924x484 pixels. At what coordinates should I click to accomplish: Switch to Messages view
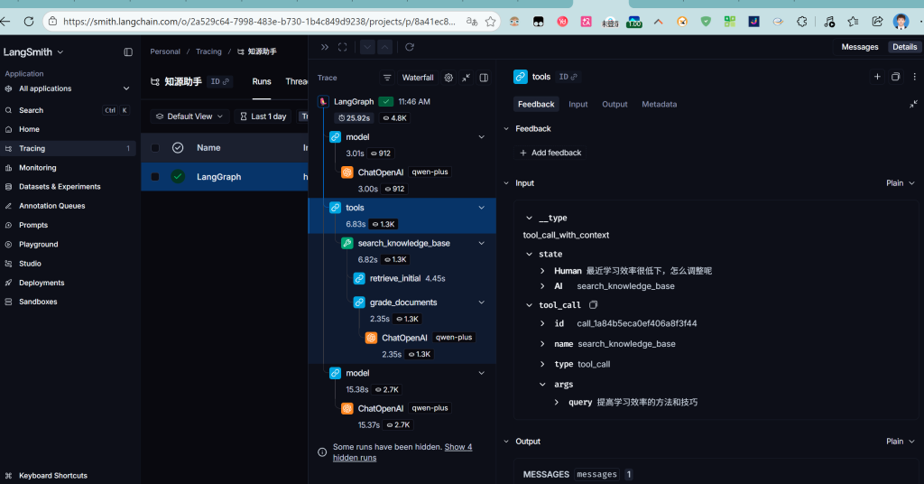click(860, 47)
